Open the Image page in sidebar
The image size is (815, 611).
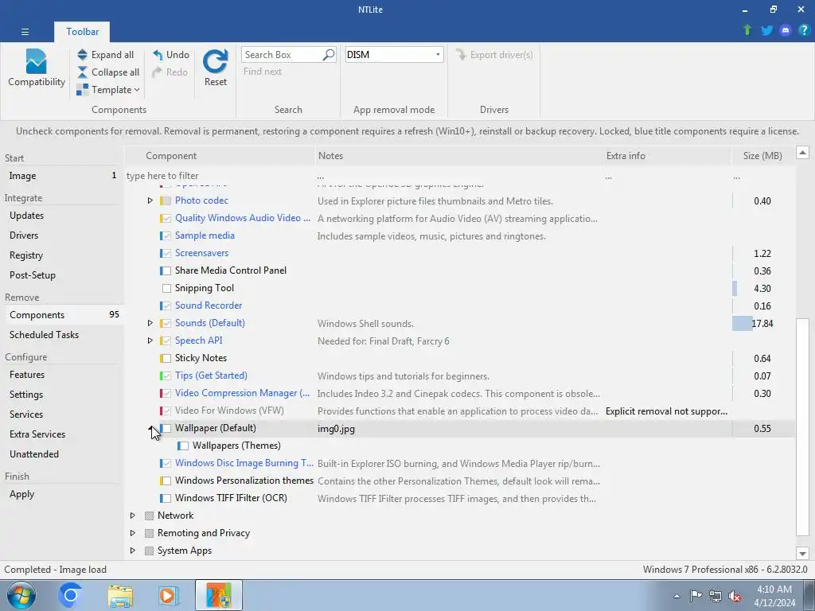coord(62,176)
